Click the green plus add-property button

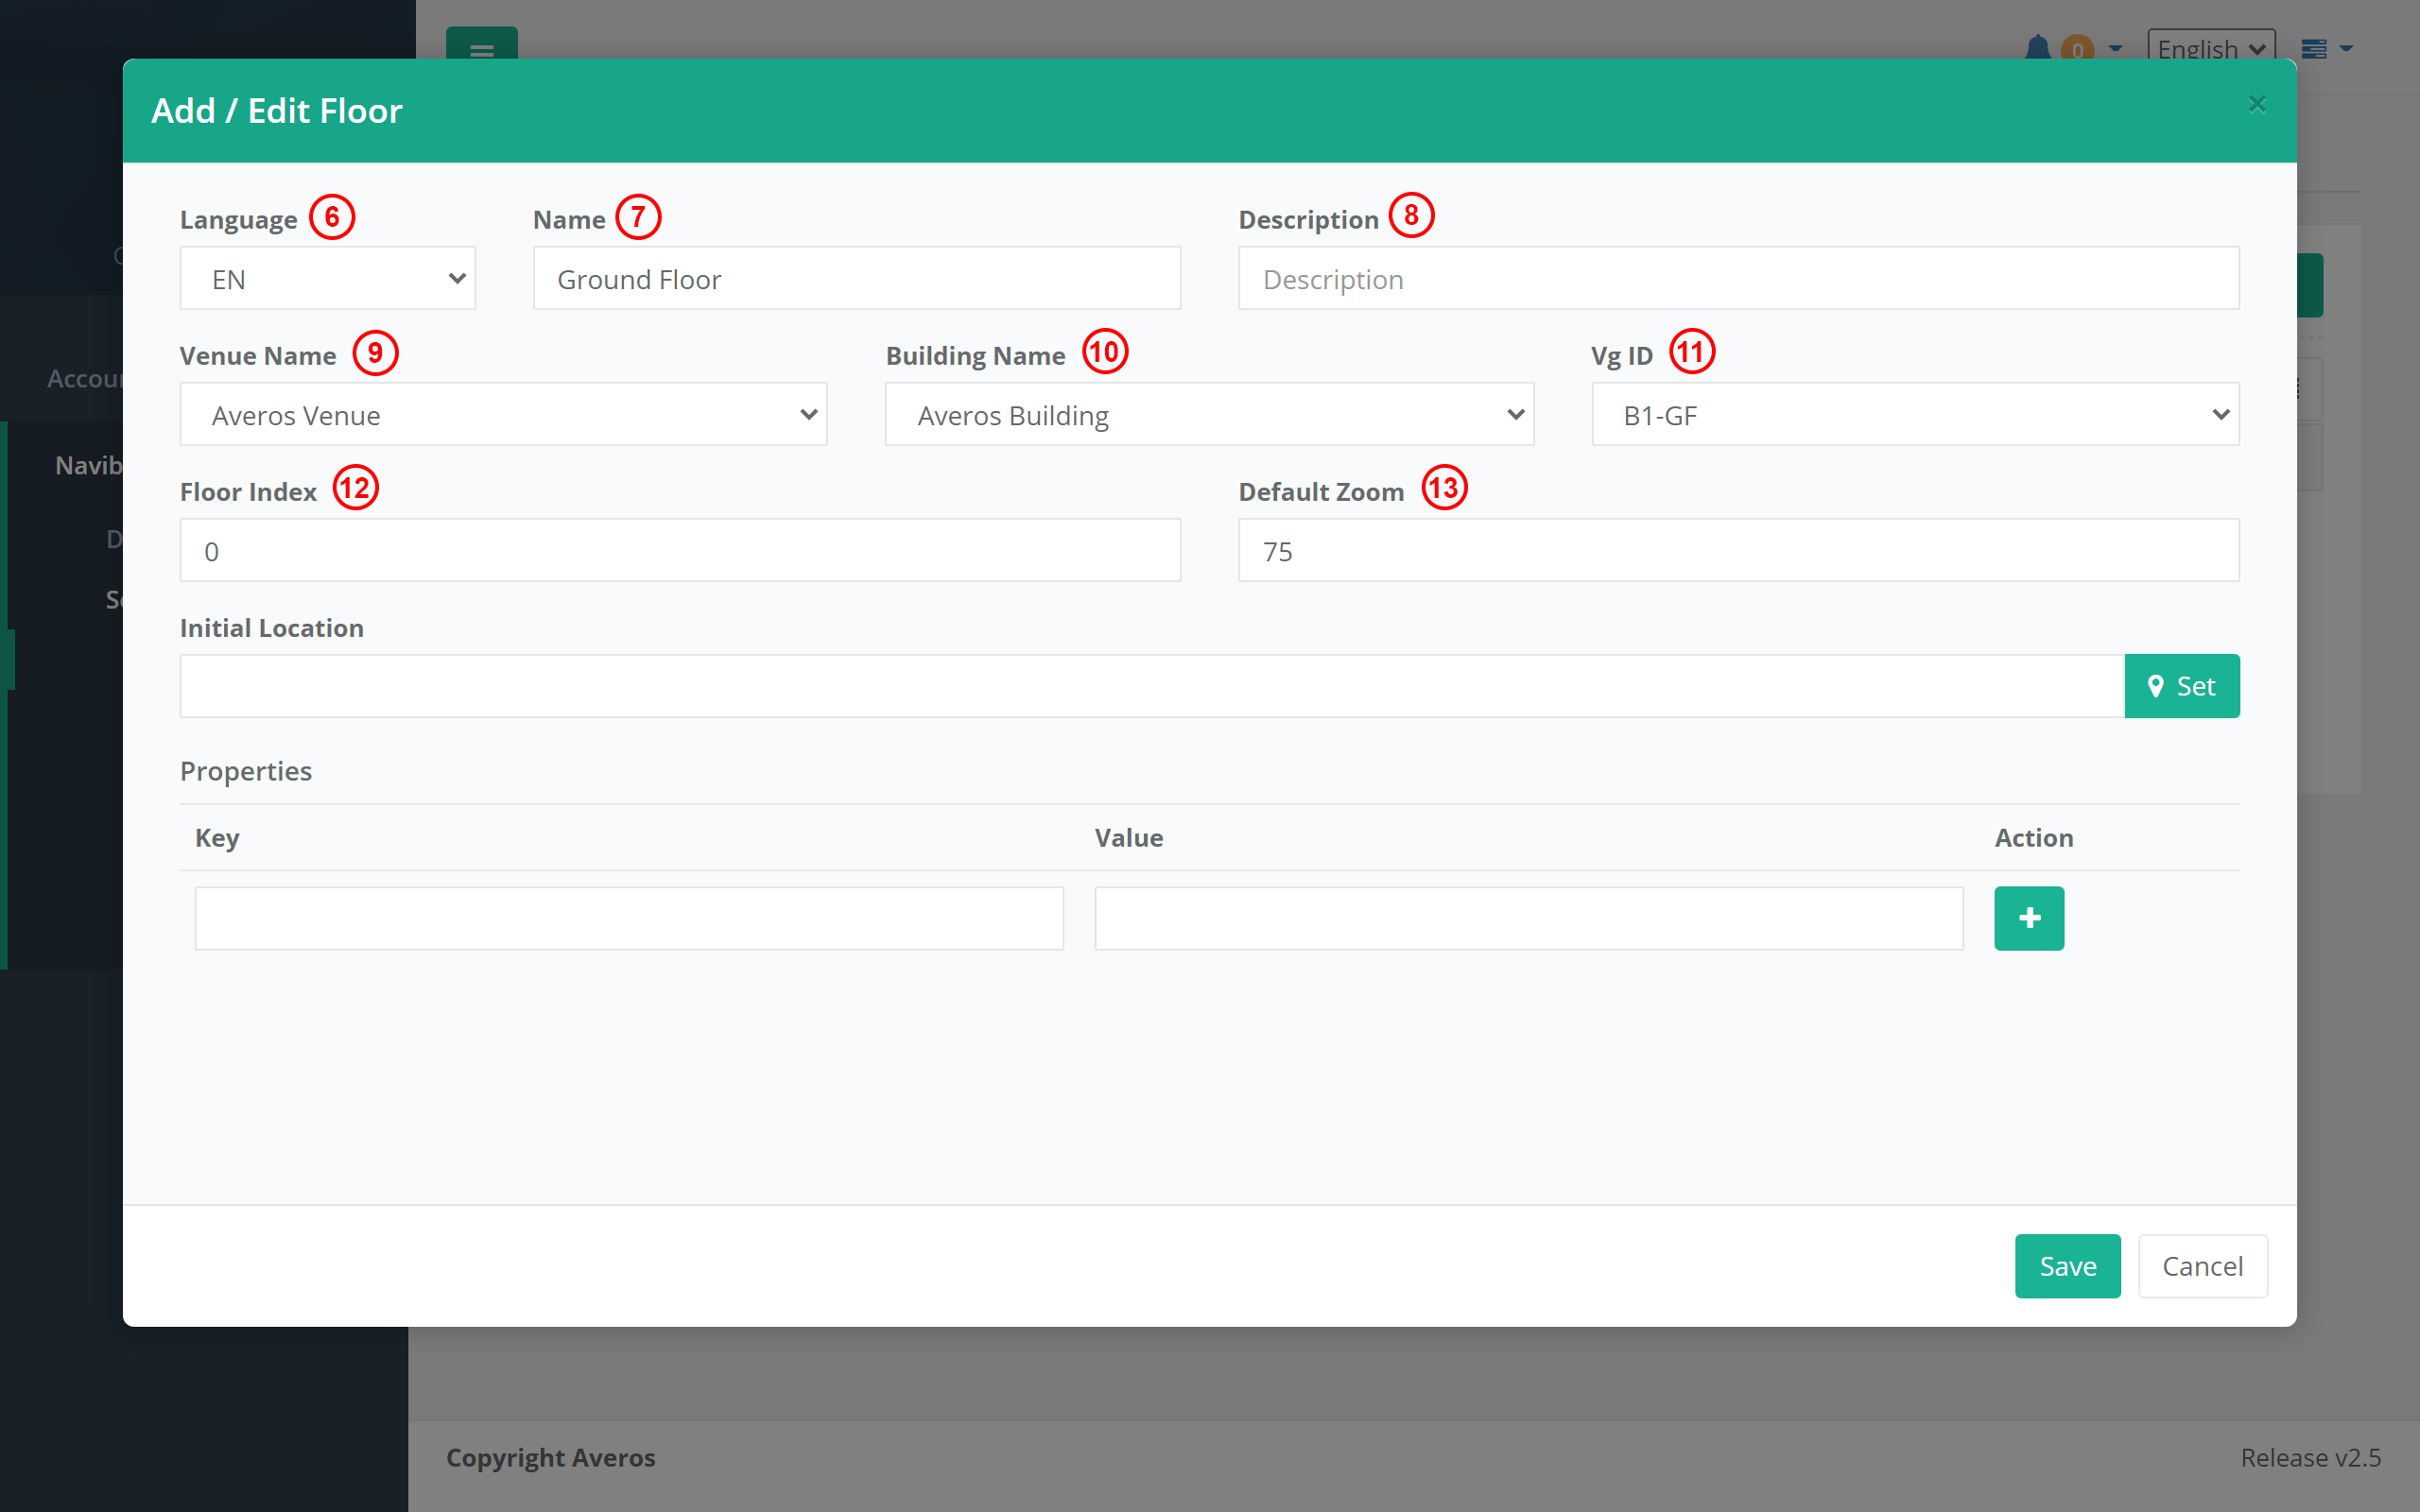click(x=2028, y=918)
